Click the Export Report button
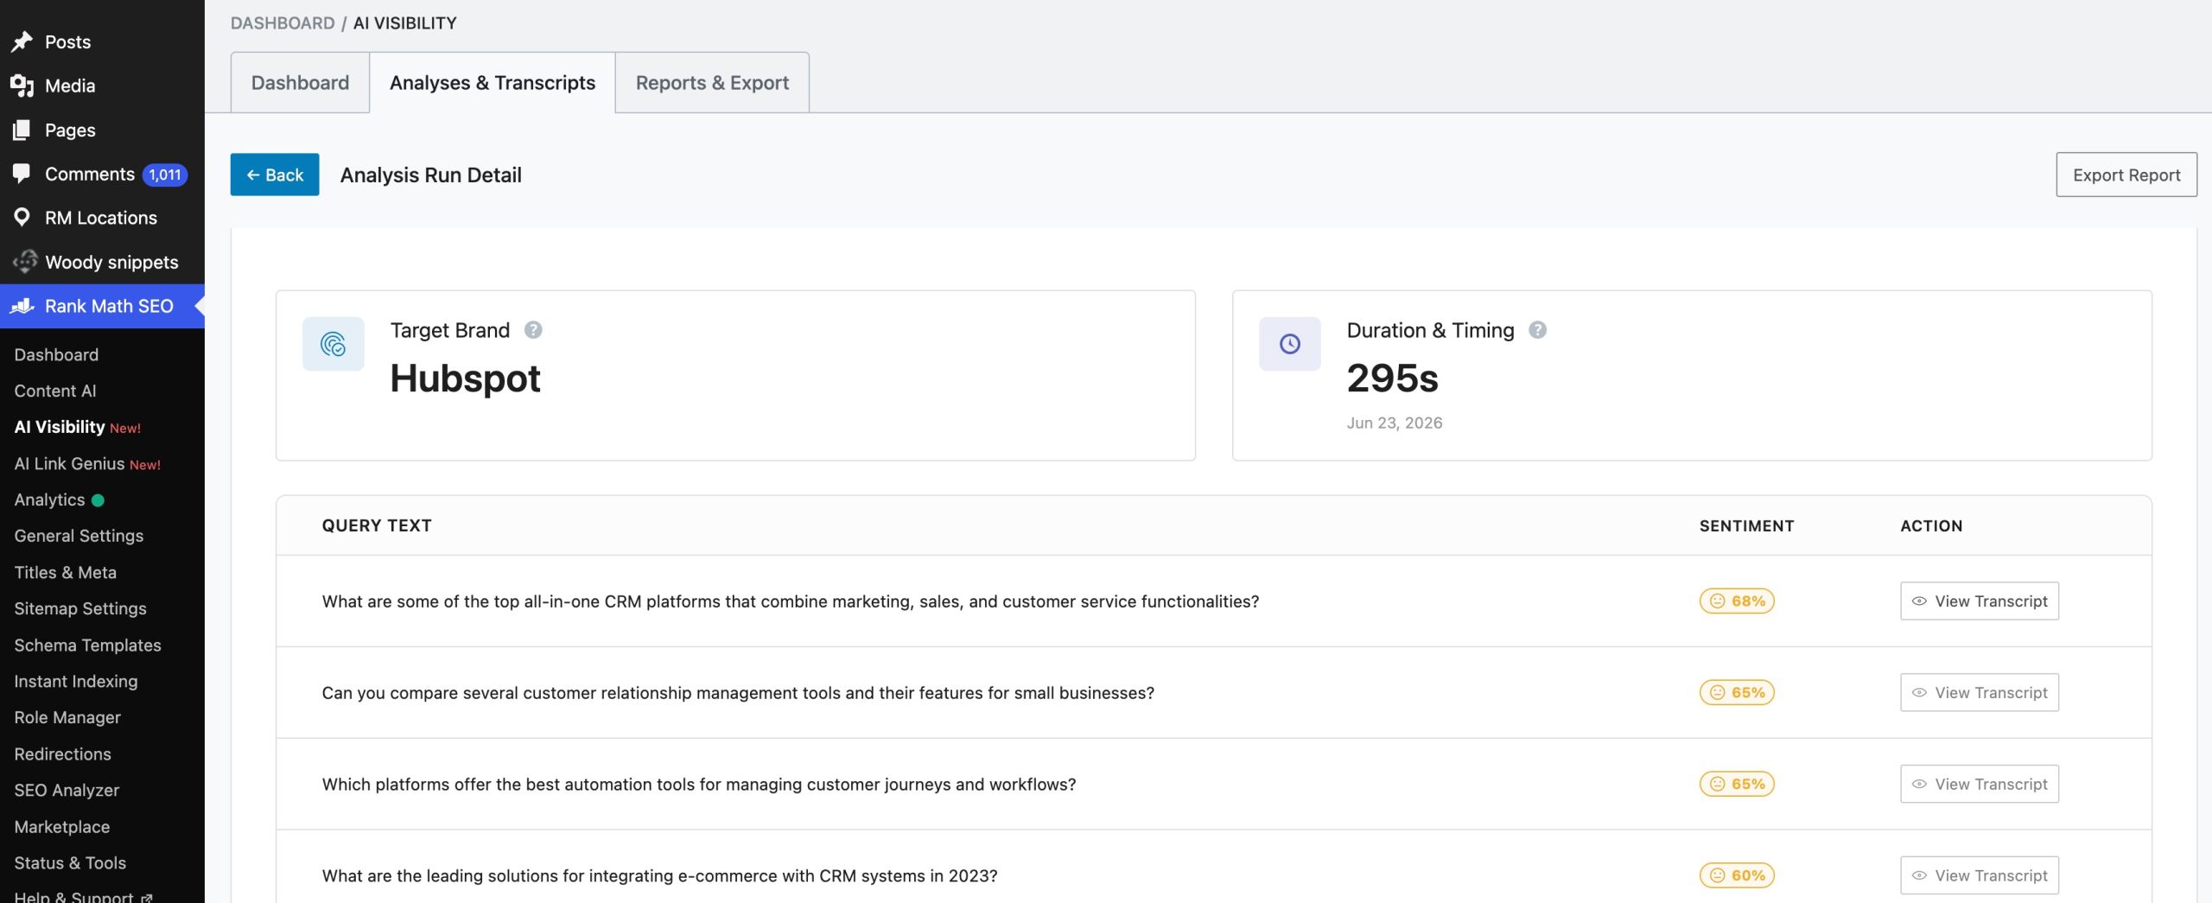 point(2126,175)
